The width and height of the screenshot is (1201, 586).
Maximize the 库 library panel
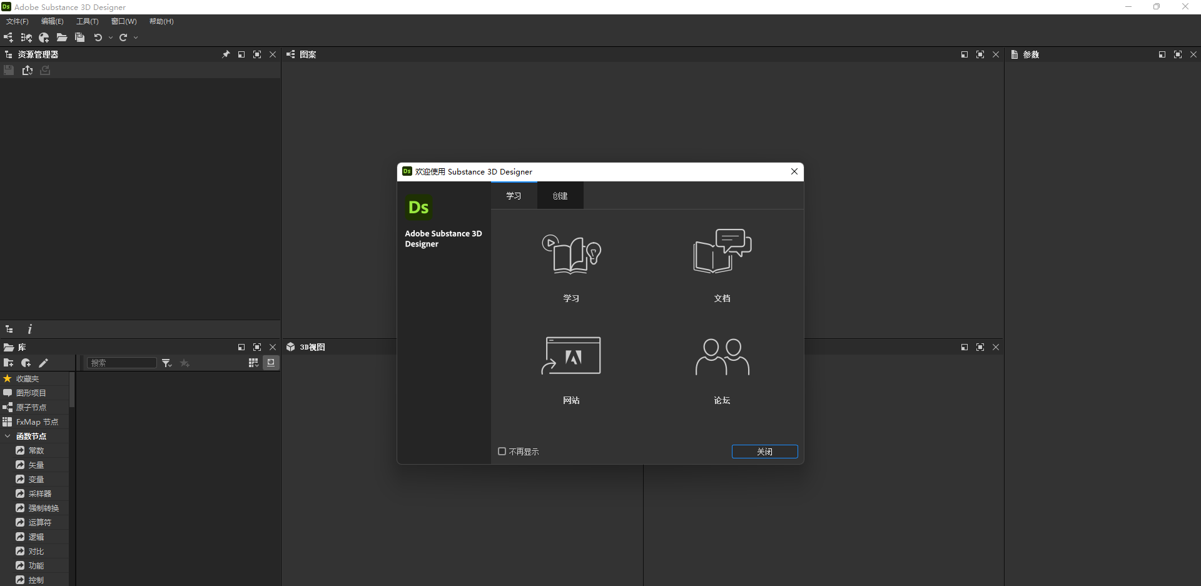click(257, 347)
